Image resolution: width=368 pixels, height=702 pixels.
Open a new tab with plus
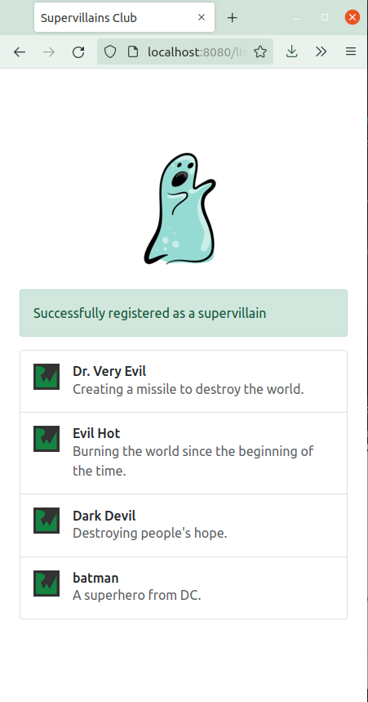[232, 18]
